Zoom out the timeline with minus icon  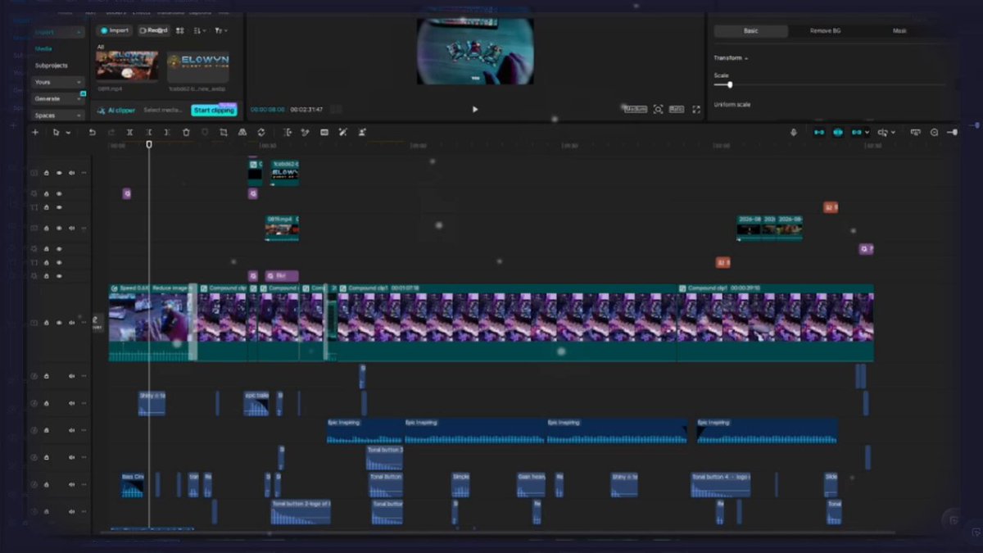coord(935,132)
